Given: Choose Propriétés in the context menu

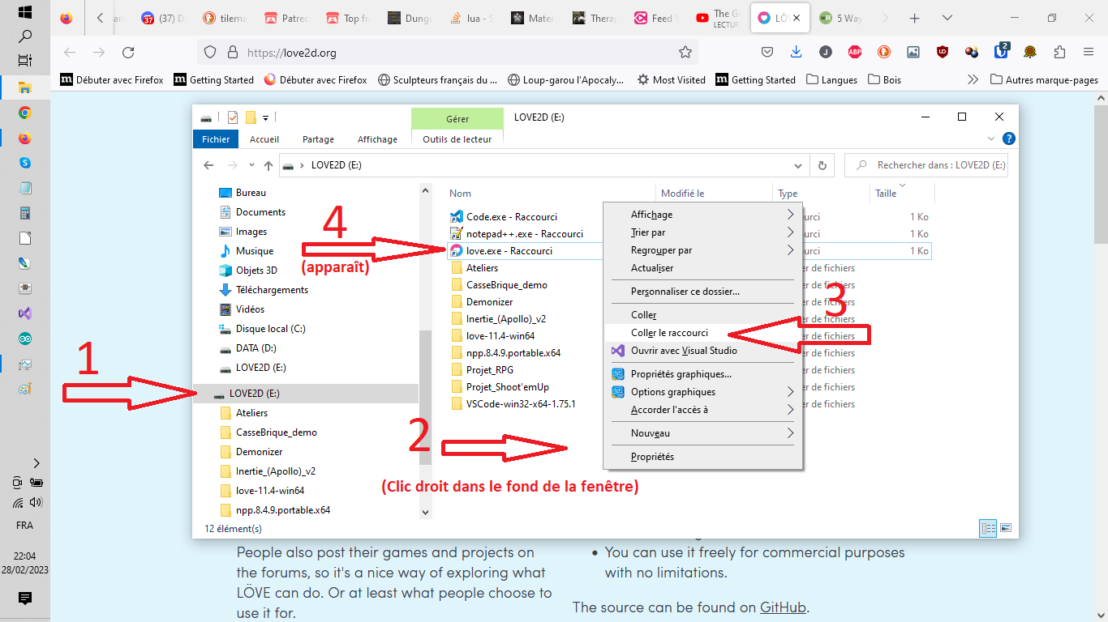Looking at the screenshot, I should [x=702, y=457].
